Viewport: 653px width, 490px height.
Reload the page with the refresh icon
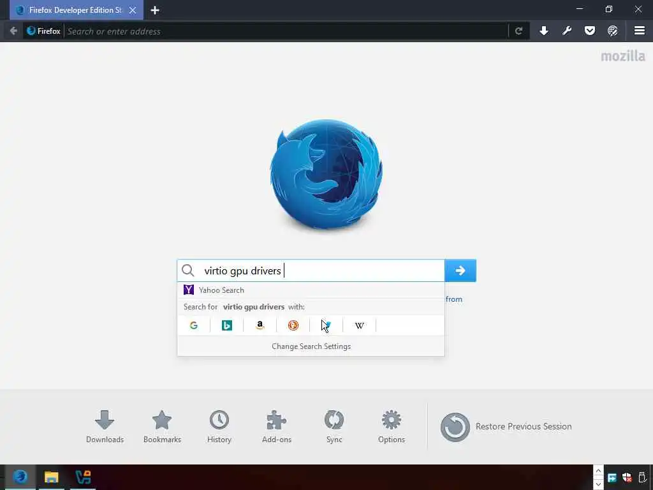tap(519, 31)
